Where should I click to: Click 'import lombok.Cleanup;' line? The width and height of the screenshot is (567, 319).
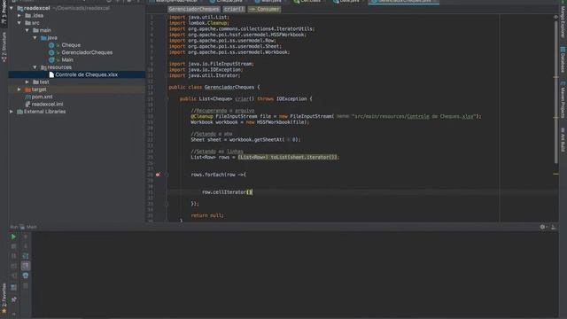[198, 23]
